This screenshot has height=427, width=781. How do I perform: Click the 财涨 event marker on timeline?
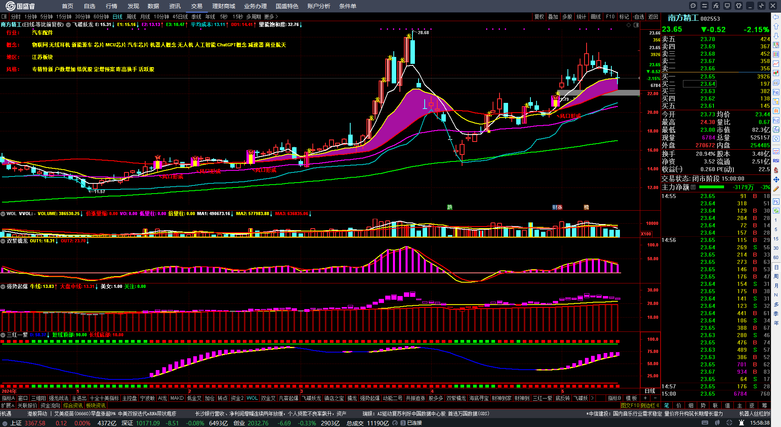557,207
